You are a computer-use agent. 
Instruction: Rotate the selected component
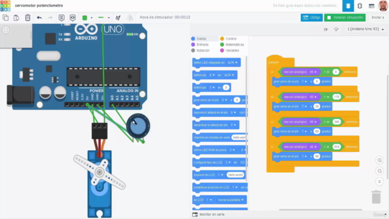[118, 18]
